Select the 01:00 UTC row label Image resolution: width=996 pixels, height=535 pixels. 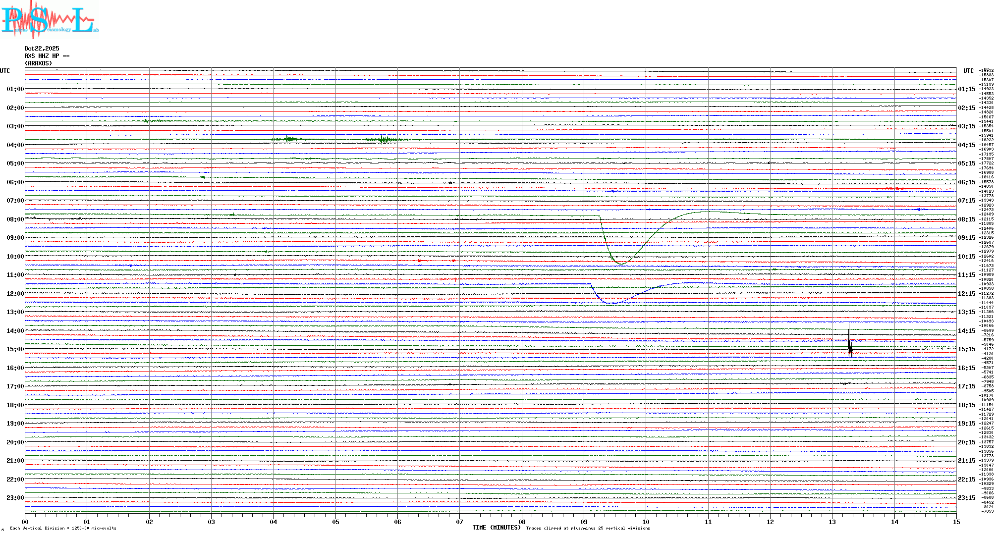[x=15, y=89]
